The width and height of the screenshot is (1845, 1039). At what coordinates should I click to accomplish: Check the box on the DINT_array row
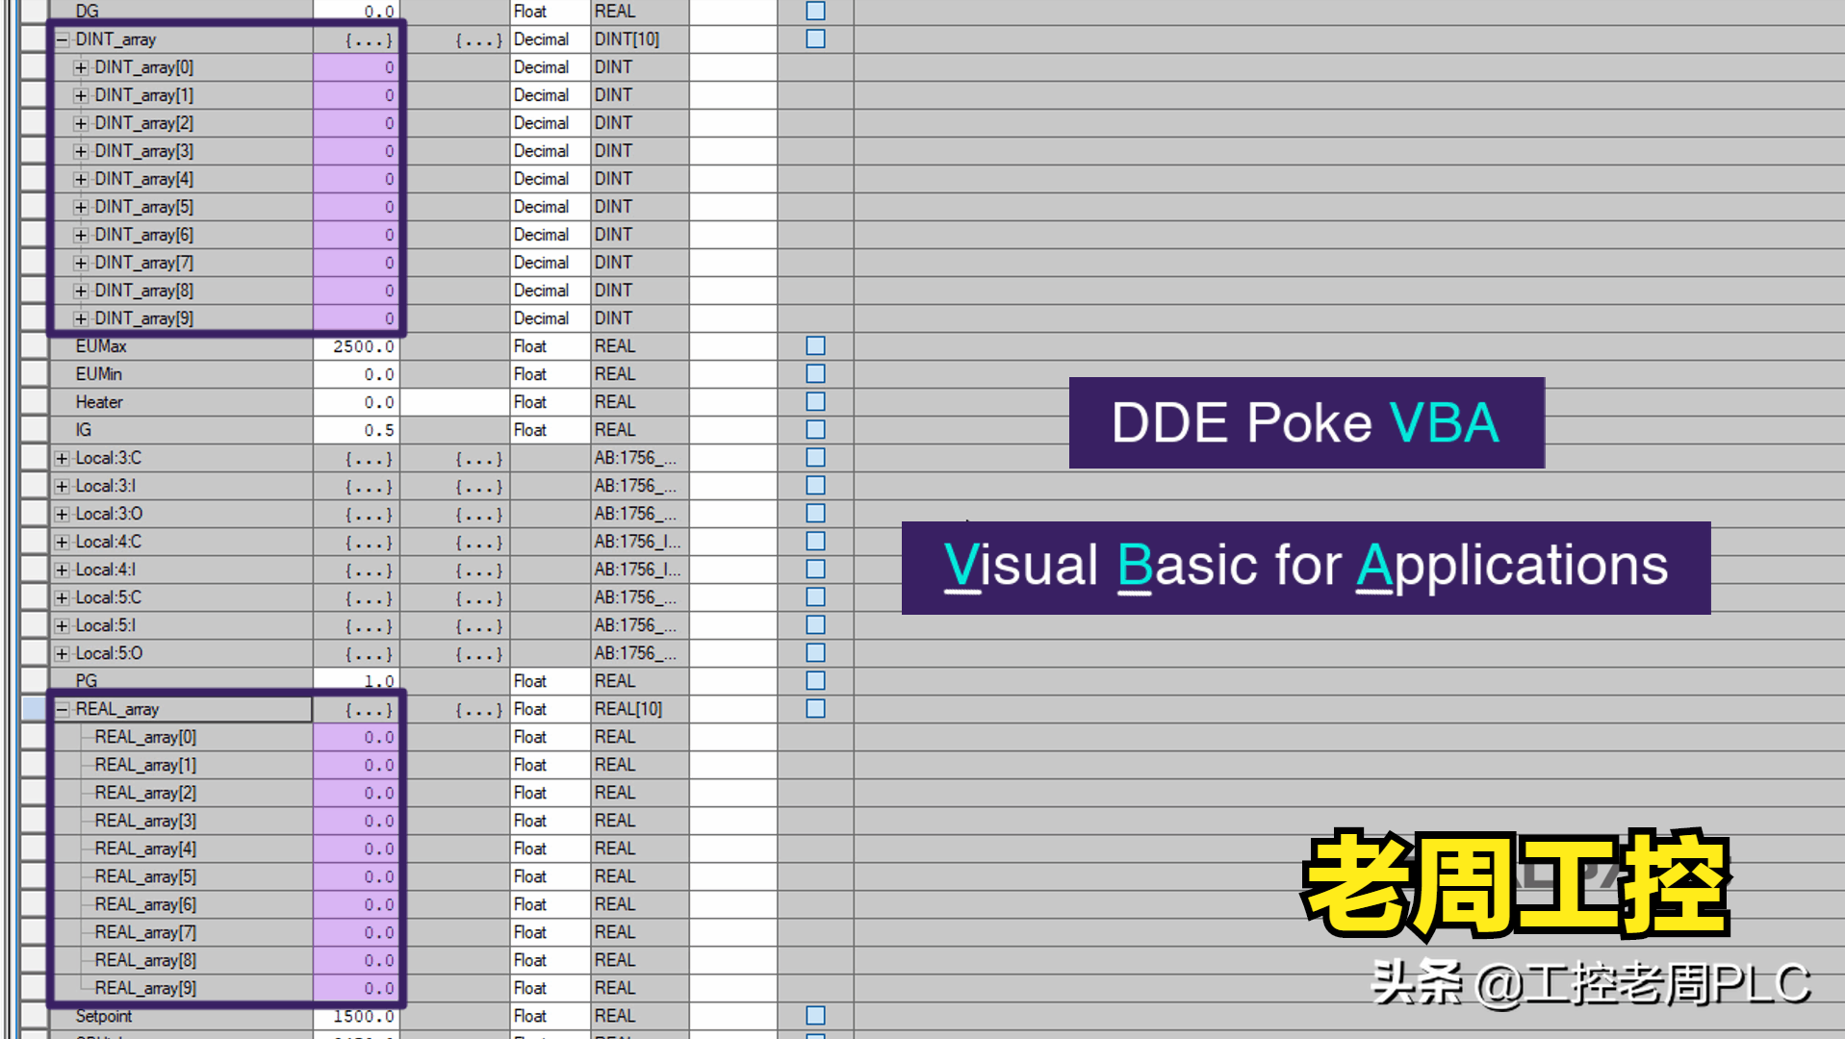click(815, 39)
